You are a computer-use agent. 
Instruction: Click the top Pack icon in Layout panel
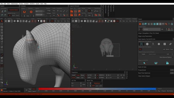(72, 11)
